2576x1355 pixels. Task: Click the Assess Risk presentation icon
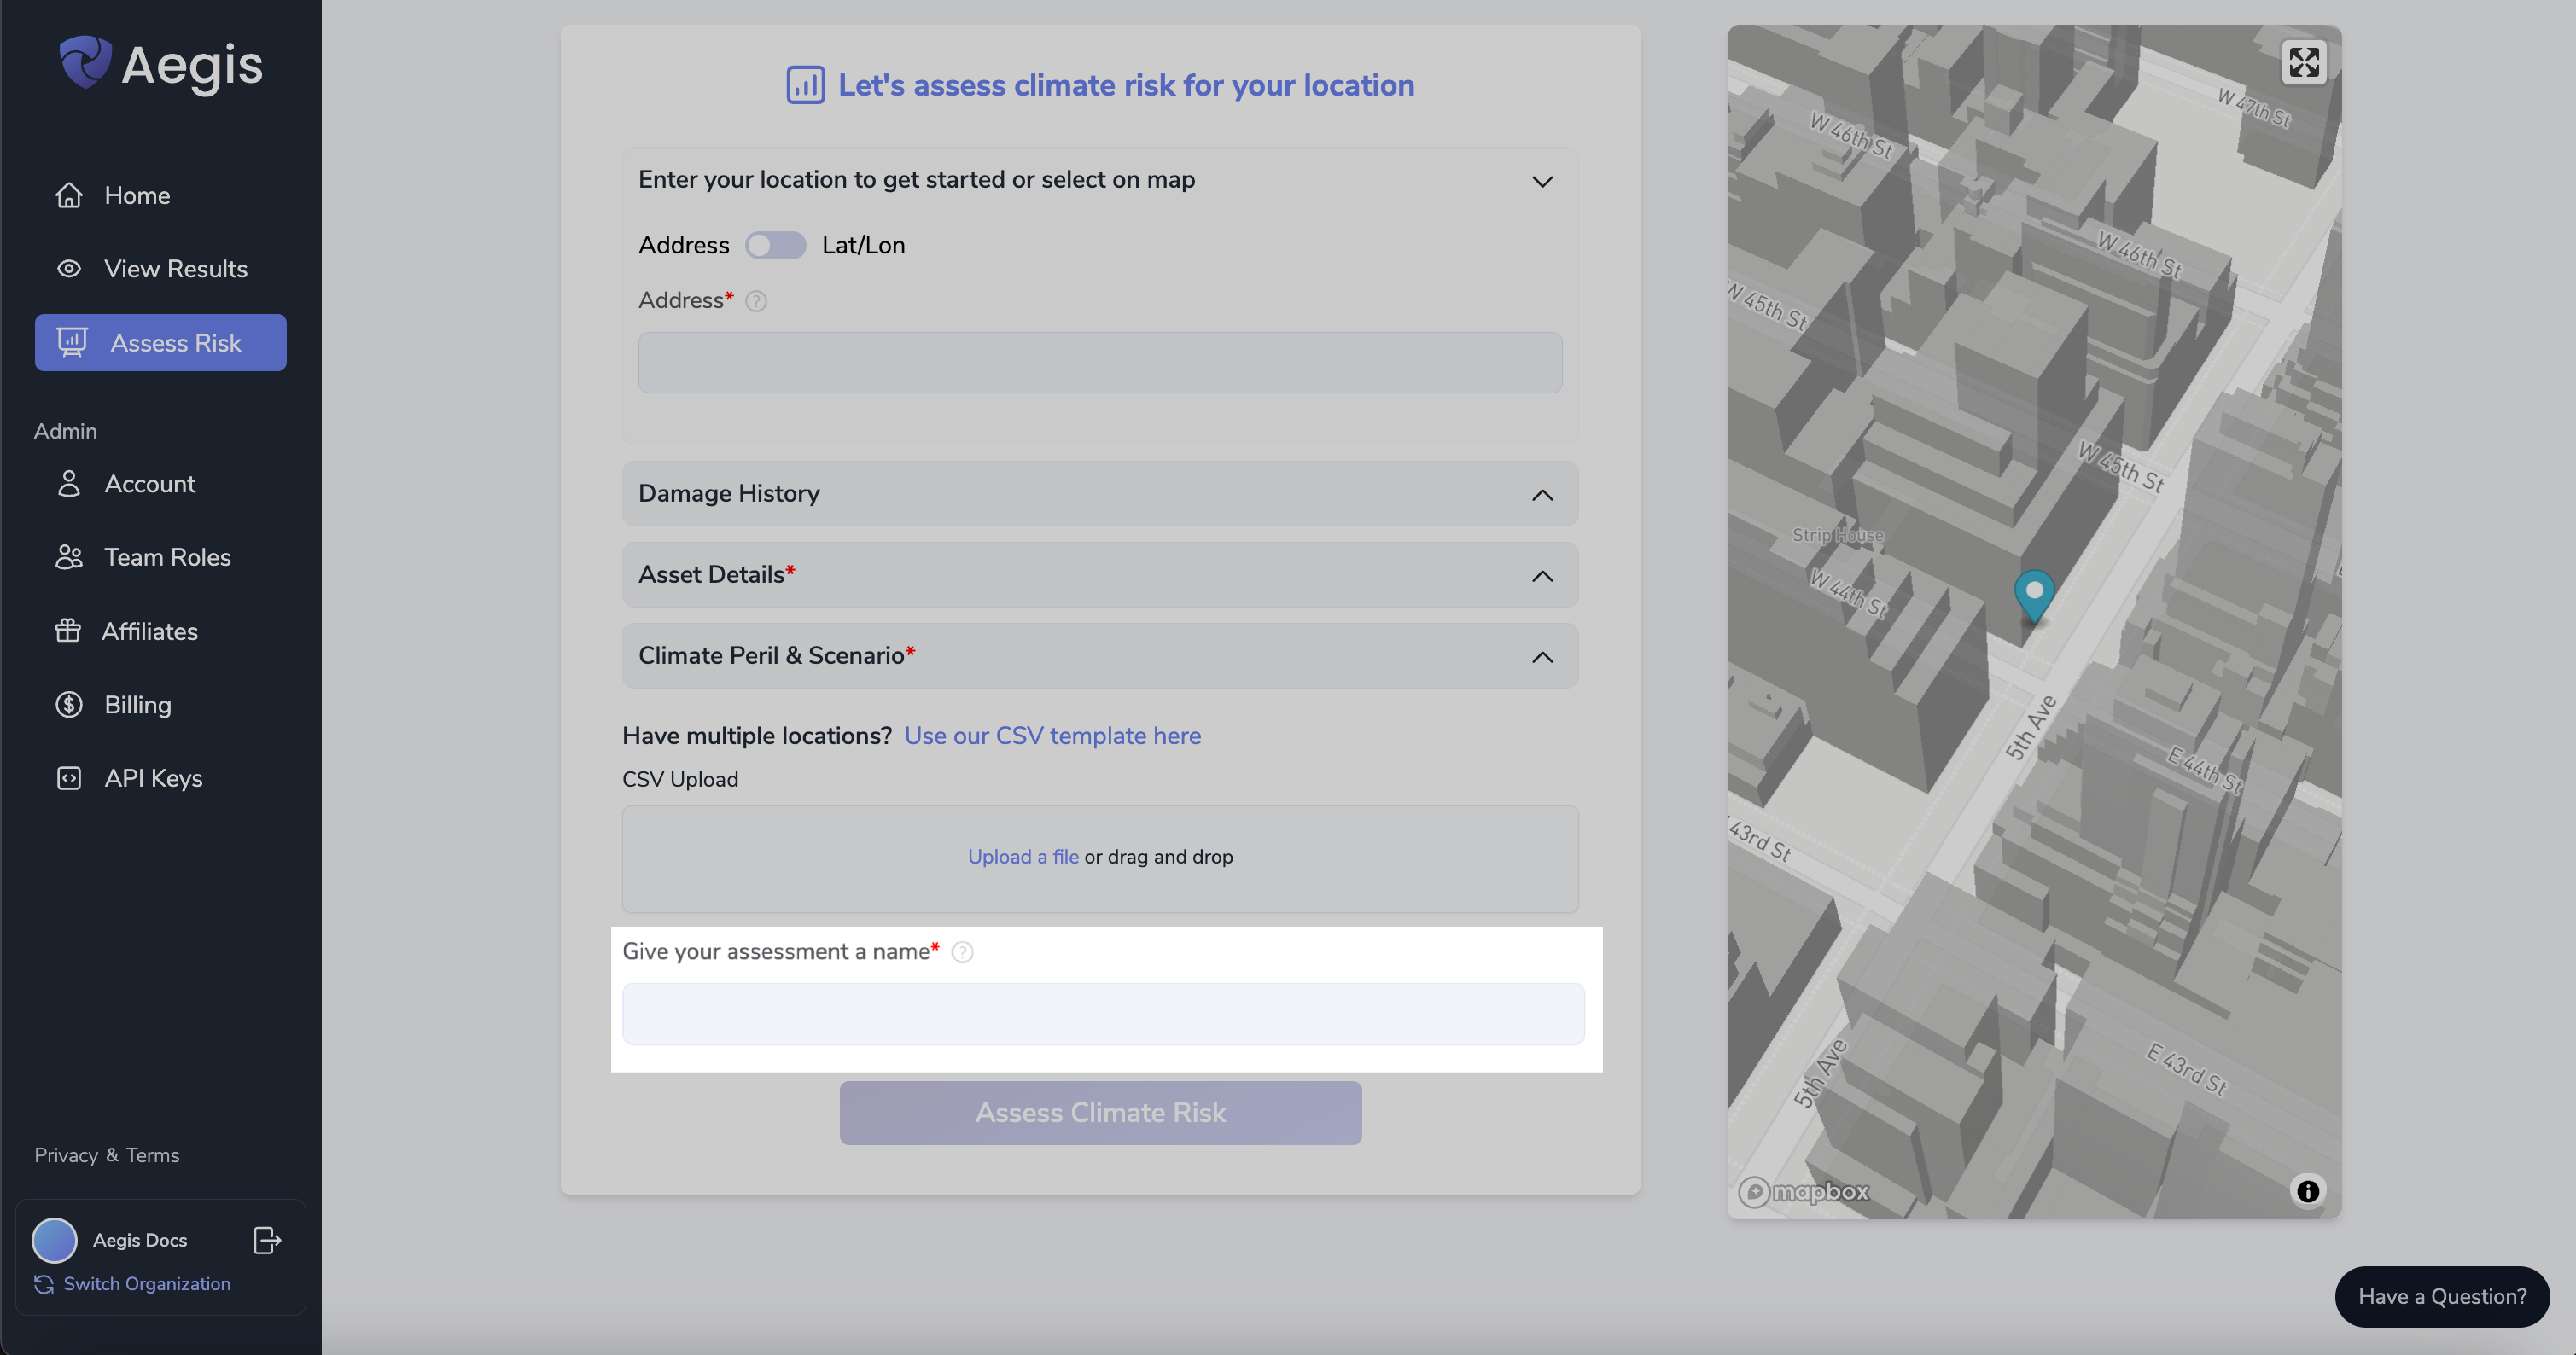click(72, 342)
